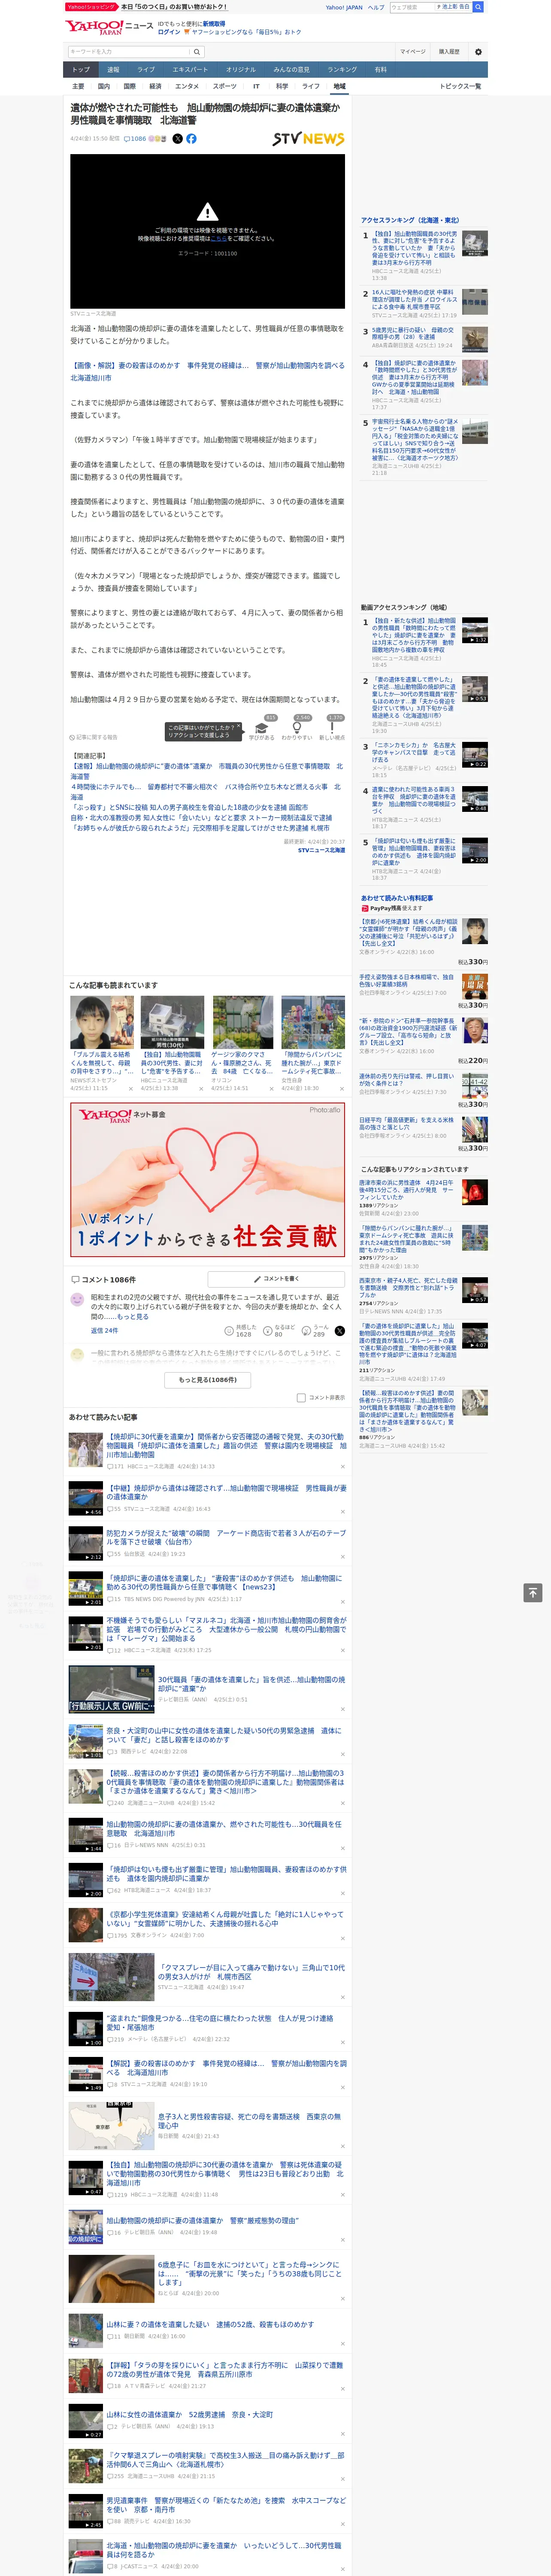Viewport: 551px width, 2576px height.
Task: Click the blue web search button at top right
Action: [478, 7]
